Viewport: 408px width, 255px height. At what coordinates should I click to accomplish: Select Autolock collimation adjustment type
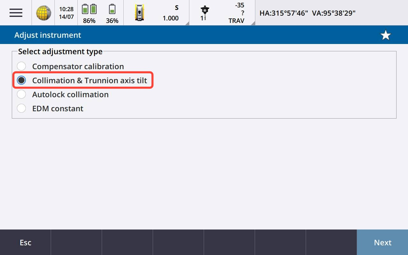(x=21, y=94)
